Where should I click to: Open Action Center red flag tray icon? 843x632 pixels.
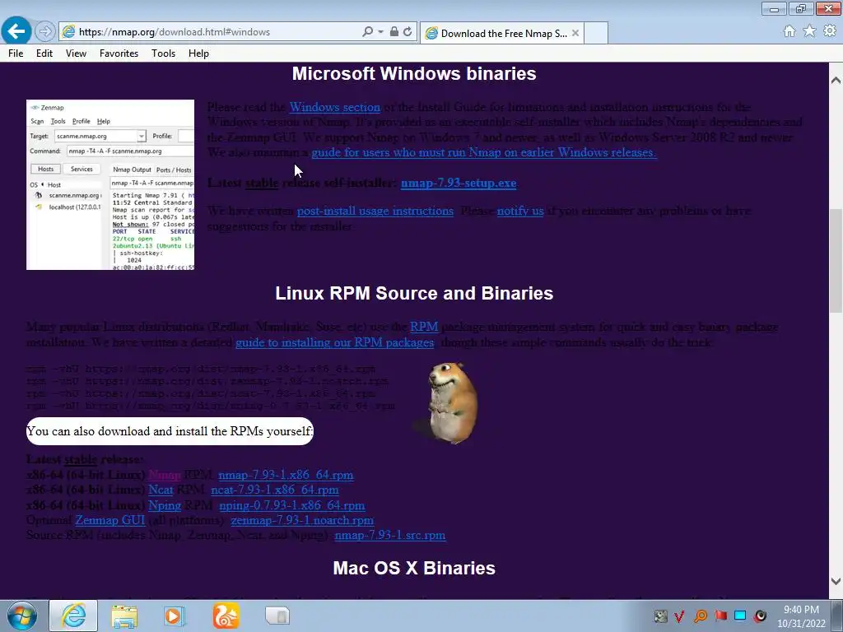(x=720, y=616)
